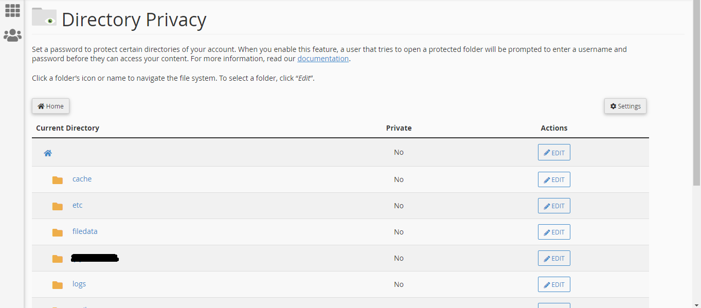Click the Directory Privacy page title
Image resolution: width=701 pixels, height=308 pixels.
coord(134,20)
